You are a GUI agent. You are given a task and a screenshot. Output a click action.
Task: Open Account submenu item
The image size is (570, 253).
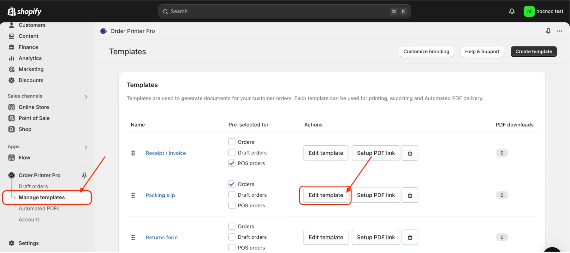tap(29, 220)
